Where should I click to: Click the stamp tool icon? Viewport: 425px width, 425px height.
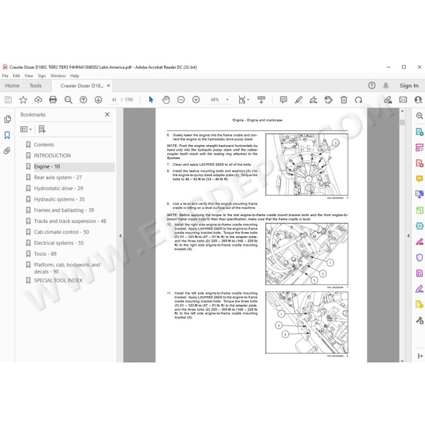click(328, 100)
